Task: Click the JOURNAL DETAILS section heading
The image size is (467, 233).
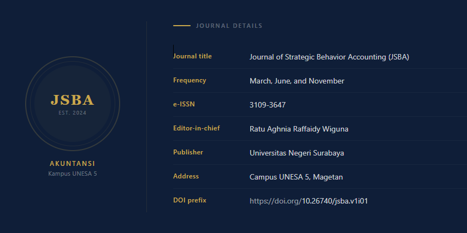Action: click(229, 26)
